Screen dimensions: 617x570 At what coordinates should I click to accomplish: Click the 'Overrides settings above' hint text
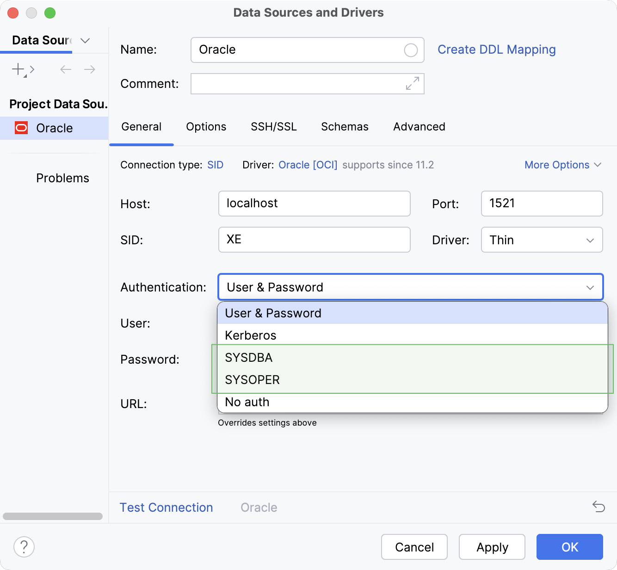[267, 422]
